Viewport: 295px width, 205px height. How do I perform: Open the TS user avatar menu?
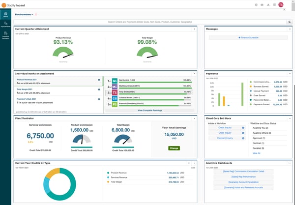tap(281, 4)
